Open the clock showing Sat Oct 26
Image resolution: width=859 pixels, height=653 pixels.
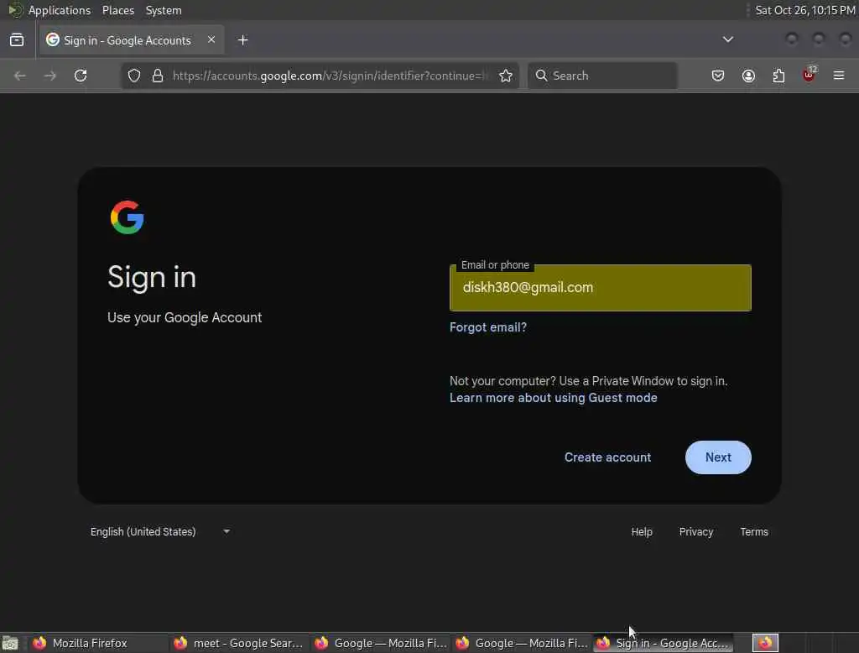(804, 10)
